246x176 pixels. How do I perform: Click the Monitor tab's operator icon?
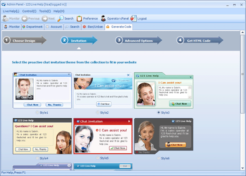click(x=6, y=26)
